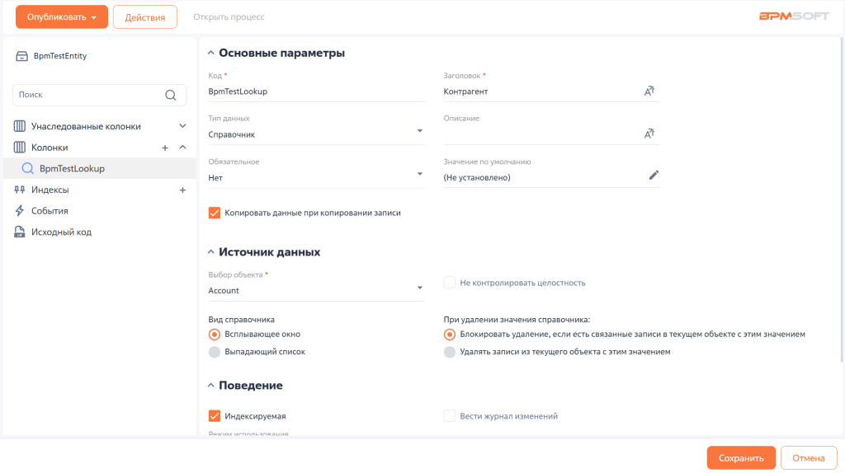
Task: Edit default value with pencil icon
Action: click(654, 175)
